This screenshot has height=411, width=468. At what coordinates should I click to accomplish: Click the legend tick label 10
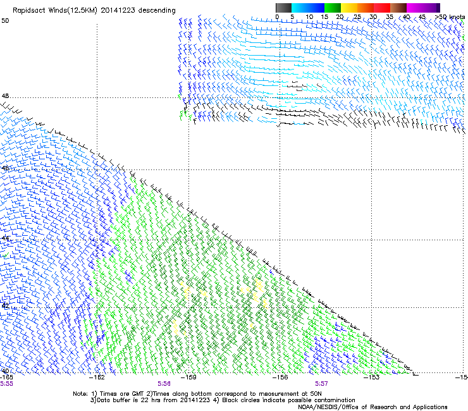309,17
